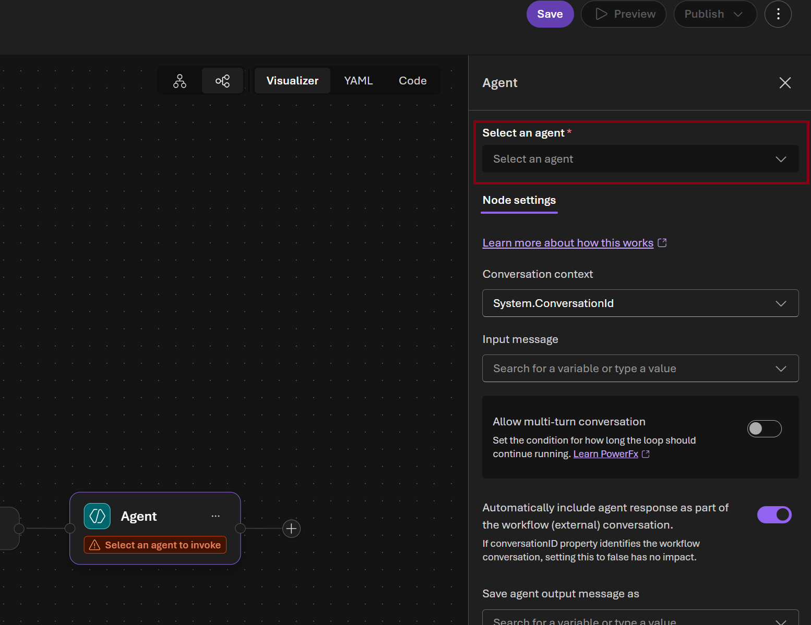Close the Agent settings panel

(785, 83)
